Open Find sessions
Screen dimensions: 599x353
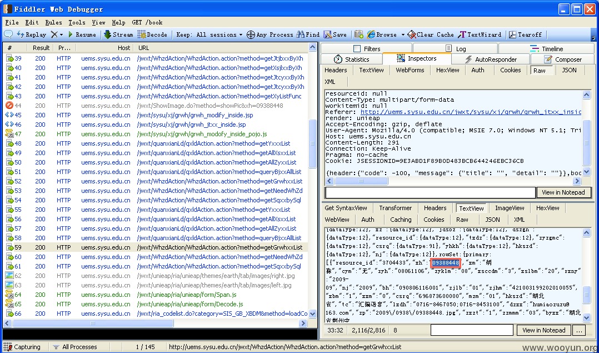click(307, 34)
